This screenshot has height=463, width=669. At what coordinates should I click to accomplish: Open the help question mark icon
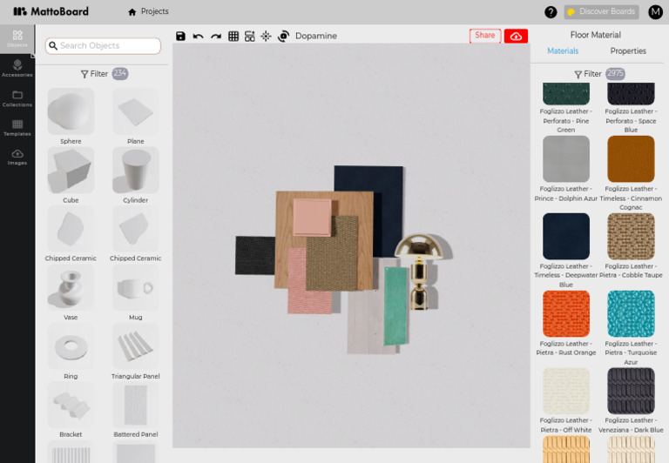pos(551,12)
